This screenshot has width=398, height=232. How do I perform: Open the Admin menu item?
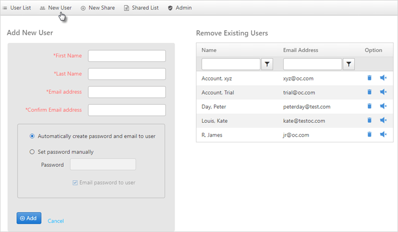[180, 8]
